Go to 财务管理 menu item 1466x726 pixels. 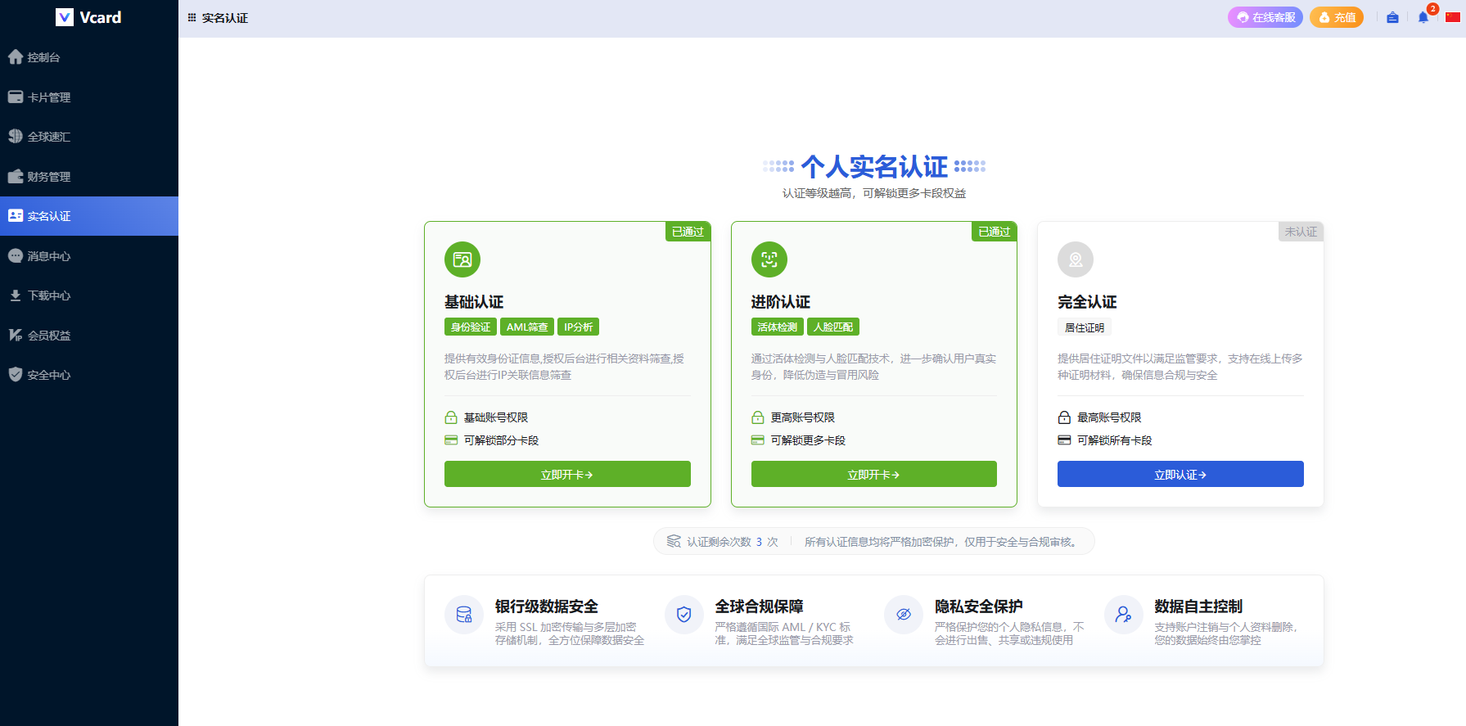click(89, 176)
